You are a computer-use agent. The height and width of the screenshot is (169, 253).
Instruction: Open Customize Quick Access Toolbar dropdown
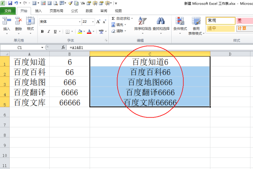coord(116,3)
